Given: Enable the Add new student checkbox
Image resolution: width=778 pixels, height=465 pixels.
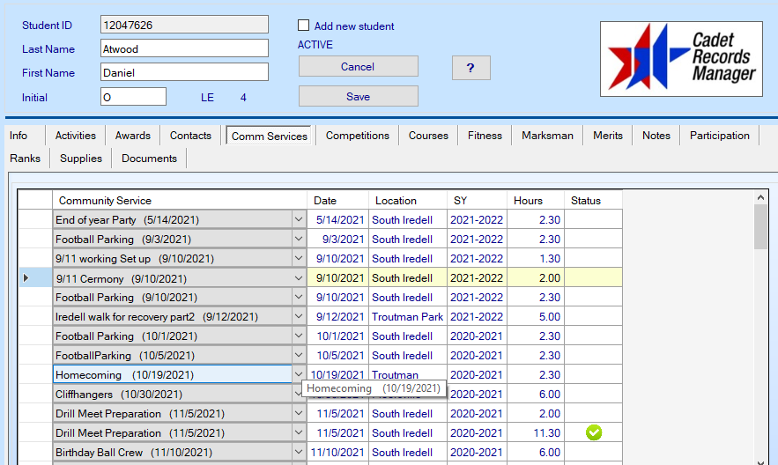Looking at the screenshot, I should tap(304, 26).
